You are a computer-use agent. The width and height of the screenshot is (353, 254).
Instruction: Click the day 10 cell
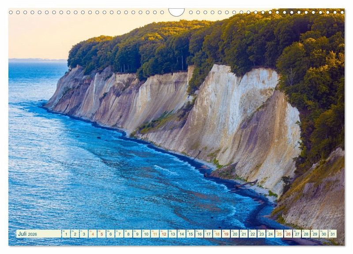coord(146,234)
